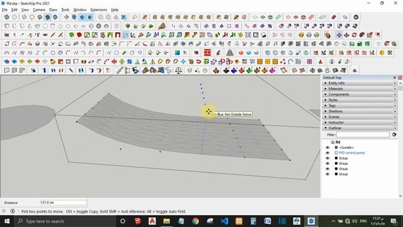Click the crossed wrench tools icon

pos(390,53)
